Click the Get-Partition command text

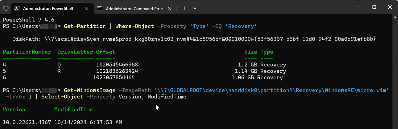tap(85, 26)
